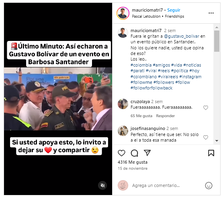This screenshot has width=223, height=197.
Task: Save post with bookmark icon
Action: [x=211, y=153]
